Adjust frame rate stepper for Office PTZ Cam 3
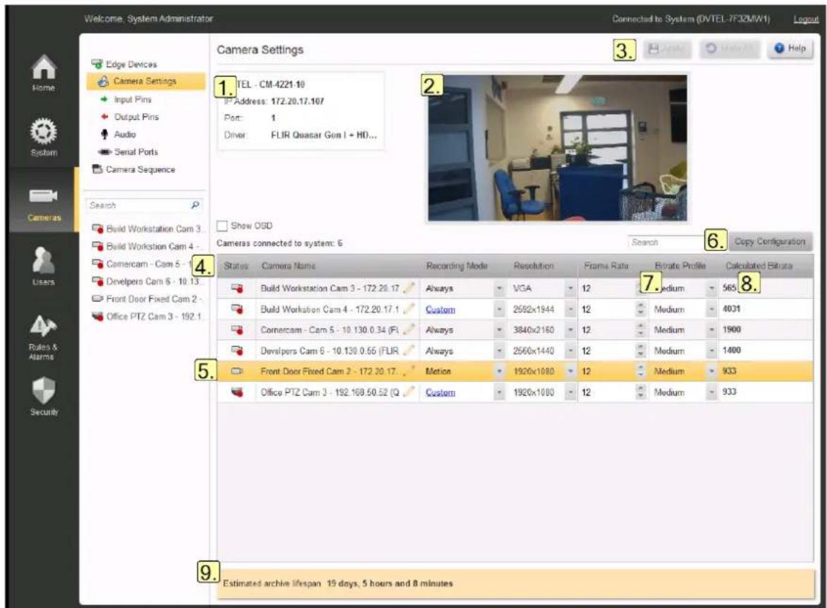This screenshot has width=827, height=608. (x=641, y=392)
